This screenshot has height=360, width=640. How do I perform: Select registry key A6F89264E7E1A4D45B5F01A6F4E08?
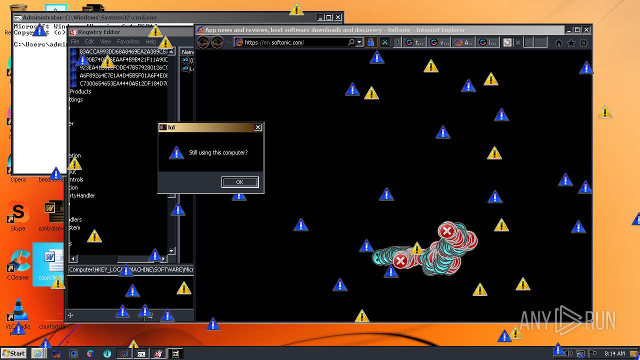(x=123, y=75)
